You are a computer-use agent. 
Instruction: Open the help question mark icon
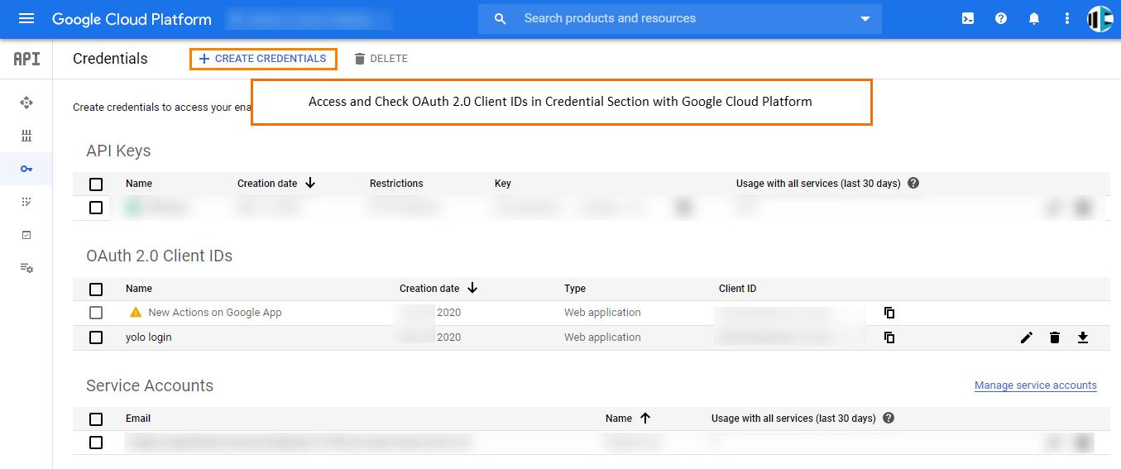point(1001,18)
